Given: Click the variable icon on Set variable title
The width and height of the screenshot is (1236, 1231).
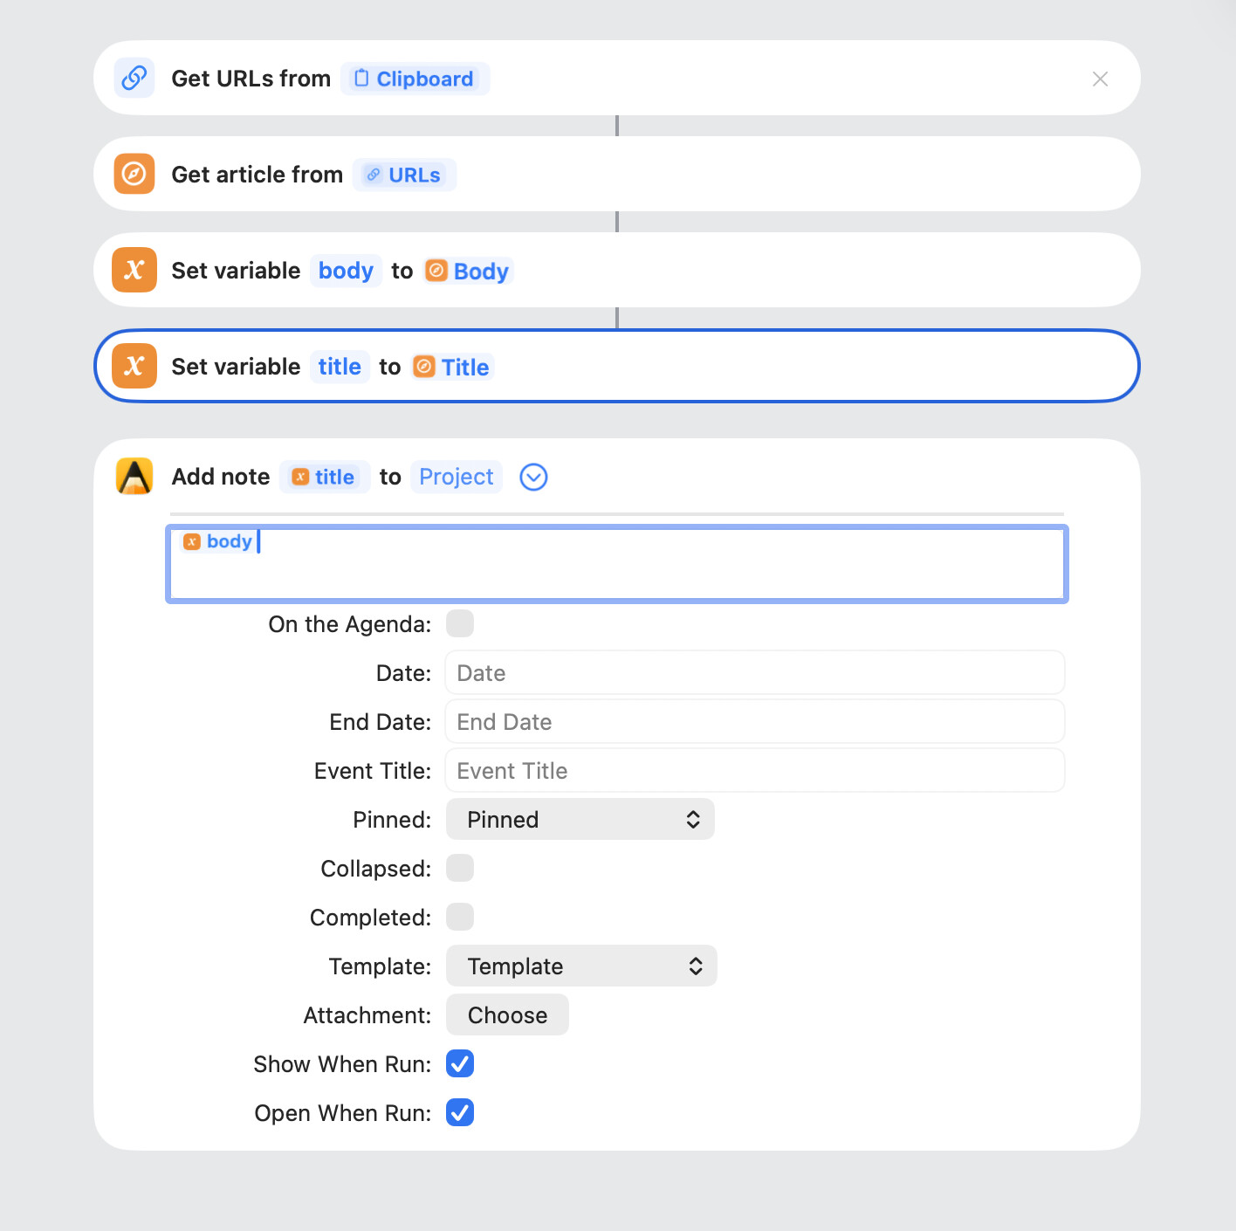Looking at the screenshot, I should click(x=134, y=366).
